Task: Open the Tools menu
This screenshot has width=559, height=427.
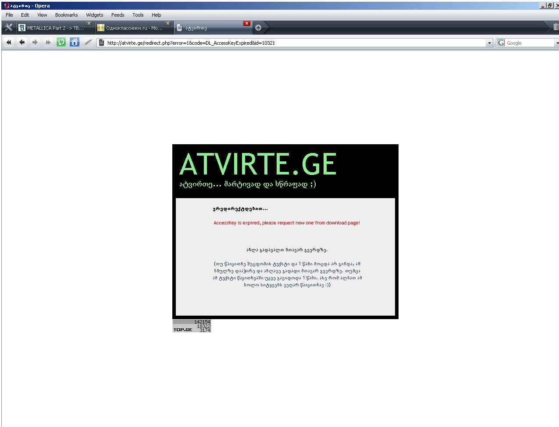Action: pyautogui.click(x=138, y=15)
